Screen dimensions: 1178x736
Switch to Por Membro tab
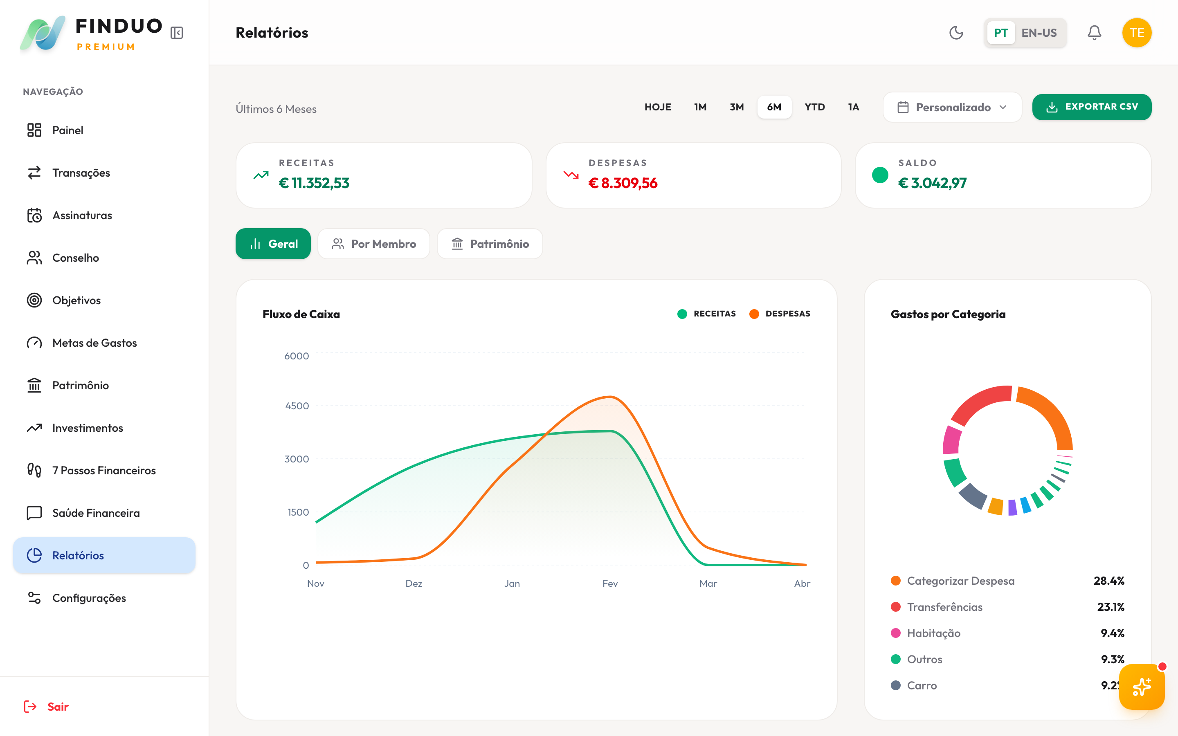(x=374, y=244)
